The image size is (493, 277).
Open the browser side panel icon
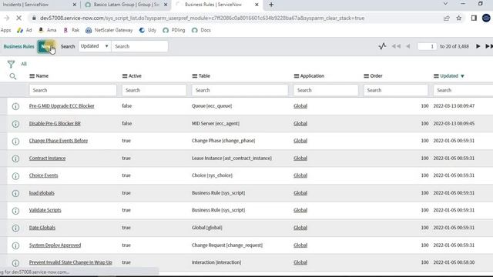pyautogui.click(x=474, y=18)
